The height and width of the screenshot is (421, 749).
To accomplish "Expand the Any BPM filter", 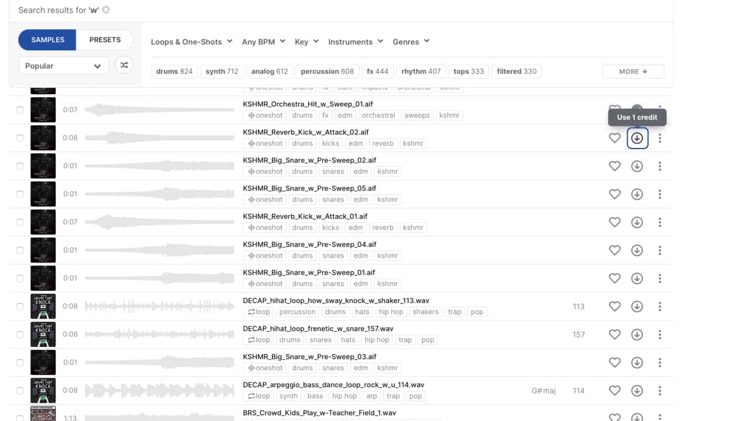I will pyautogui.click(x=263, y=42).
